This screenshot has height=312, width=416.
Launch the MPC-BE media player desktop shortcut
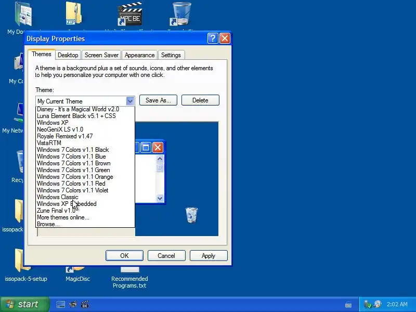coord(130,14)
